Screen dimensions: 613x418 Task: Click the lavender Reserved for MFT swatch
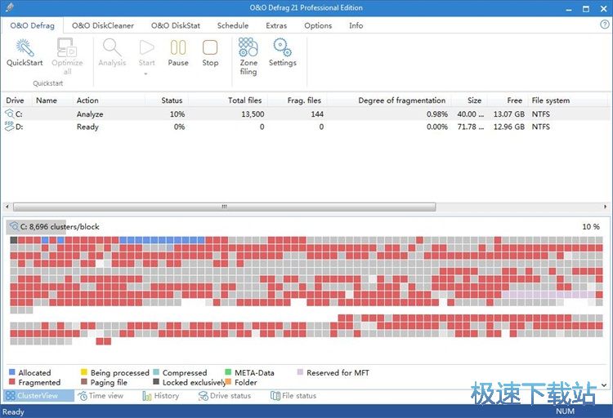tap(300, 372)
